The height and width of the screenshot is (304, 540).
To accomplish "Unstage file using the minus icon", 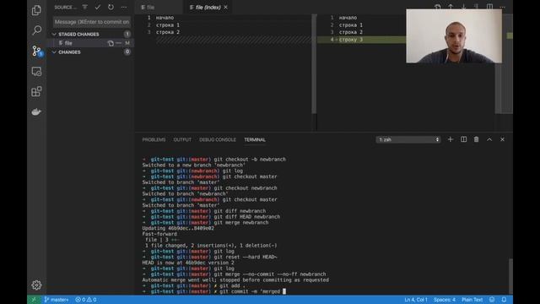I will point(118,43).
